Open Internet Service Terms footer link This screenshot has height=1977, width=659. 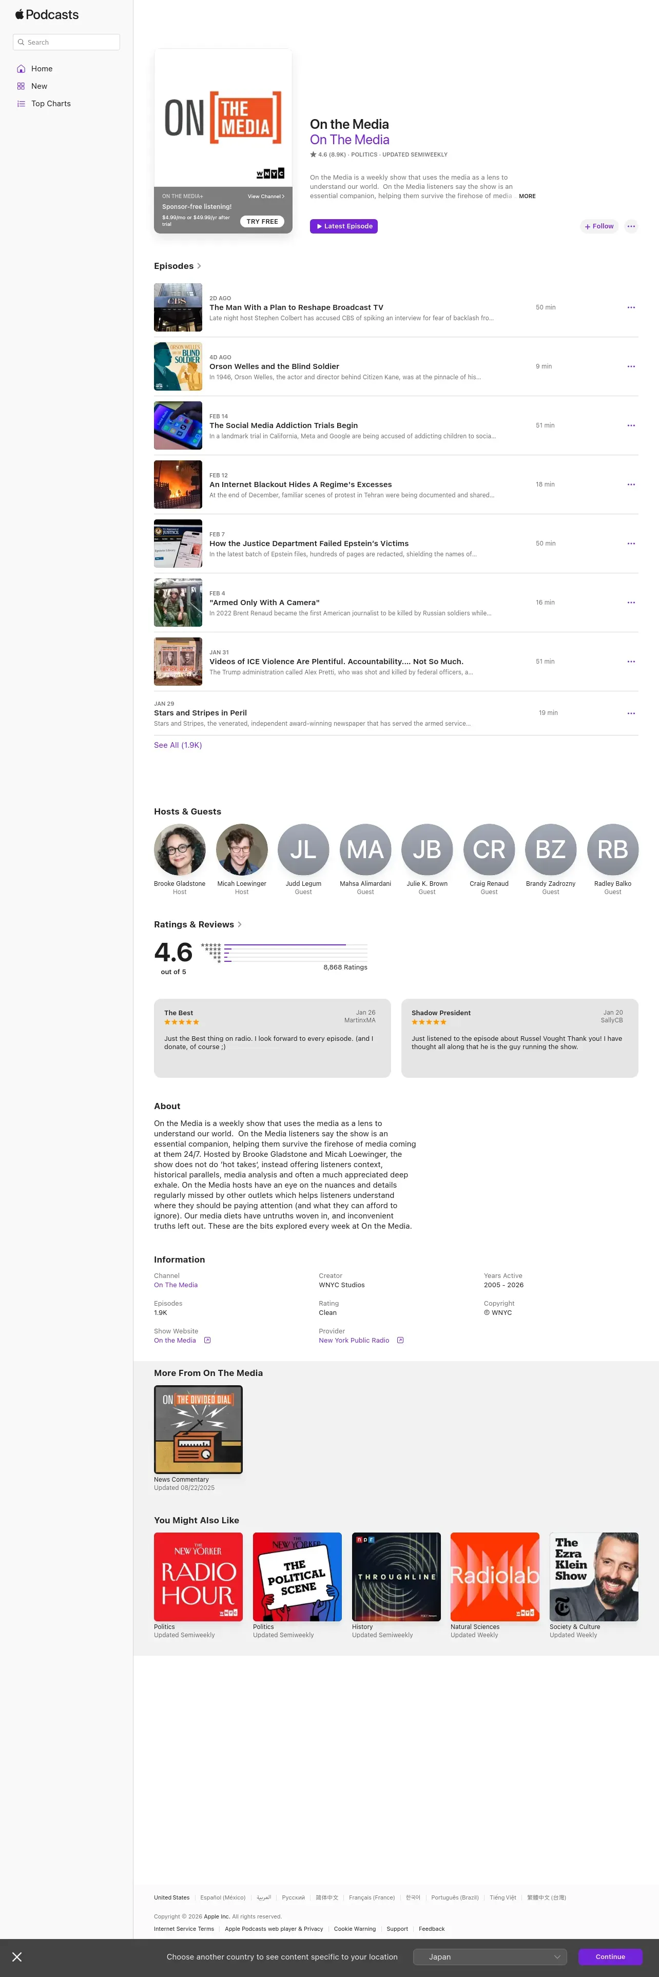point(184,1929)
